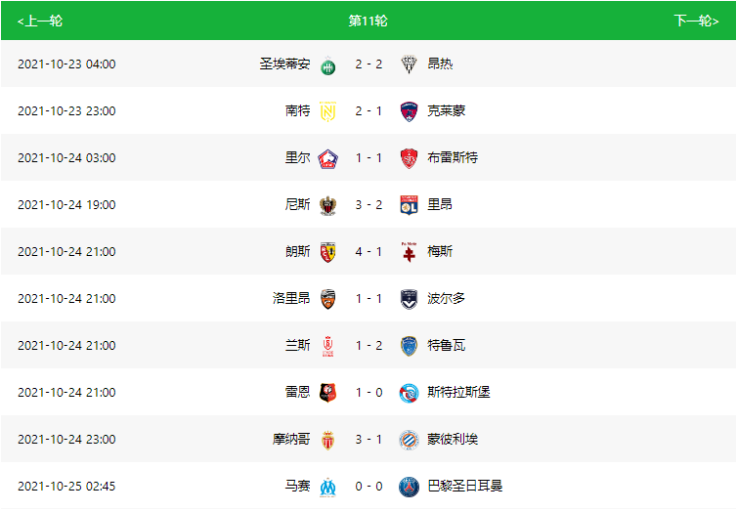Open team link 斯特拉斯堡
This screenshot has height=512, width=737.
point(458,392)
